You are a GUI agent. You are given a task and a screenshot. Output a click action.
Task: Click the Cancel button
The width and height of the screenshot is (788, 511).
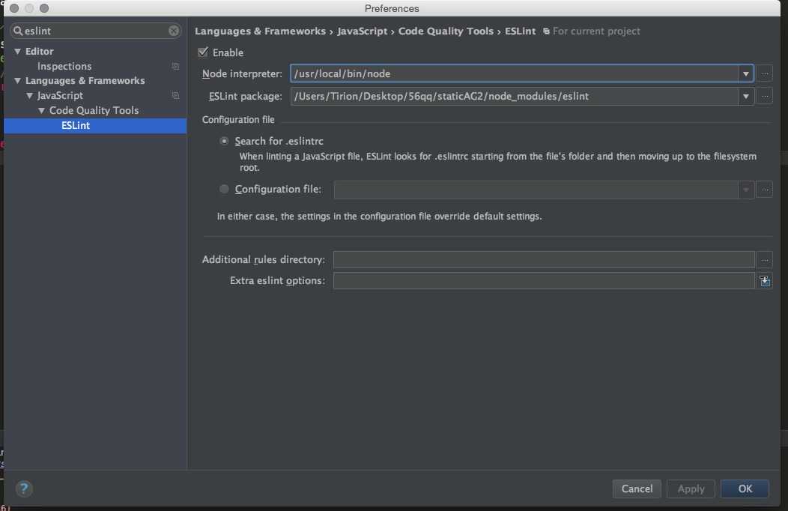pos(637,489)
